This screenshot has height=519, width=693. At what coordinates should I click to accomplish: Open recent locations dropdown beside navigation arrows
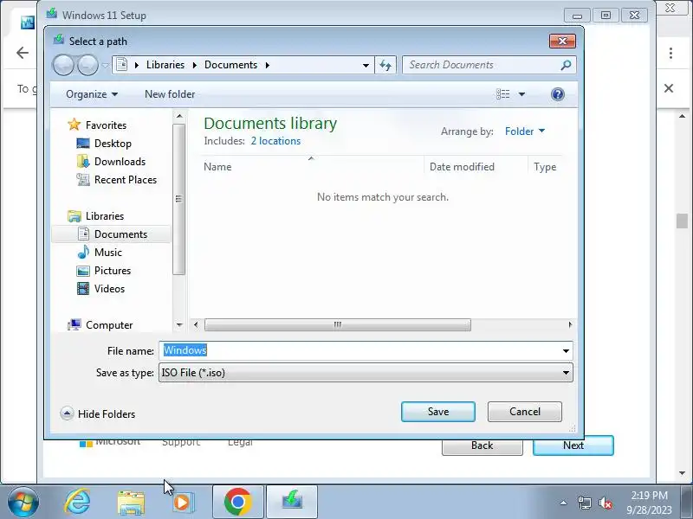click(105, 66)
